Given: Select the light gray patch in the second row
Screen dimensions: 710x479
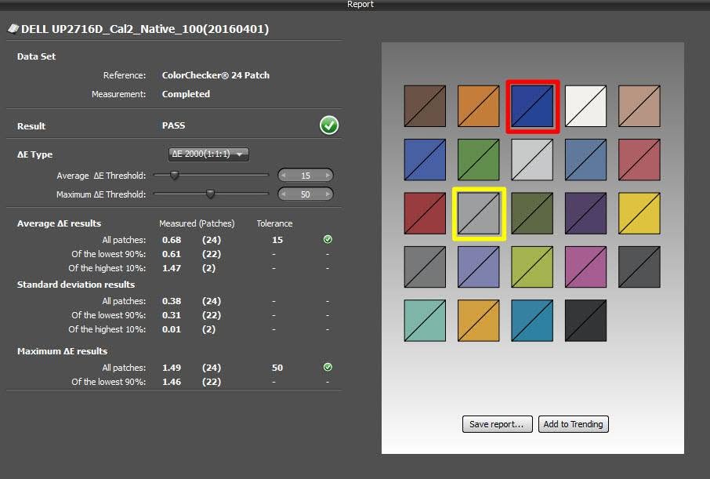Looking at the screenshot, I should [532, 159].
